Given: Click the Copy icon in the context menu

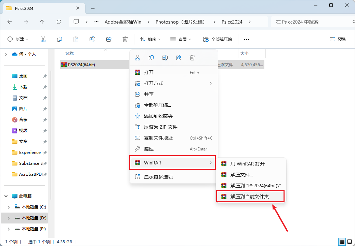Looking at the screenshot, I should (151, 58).
